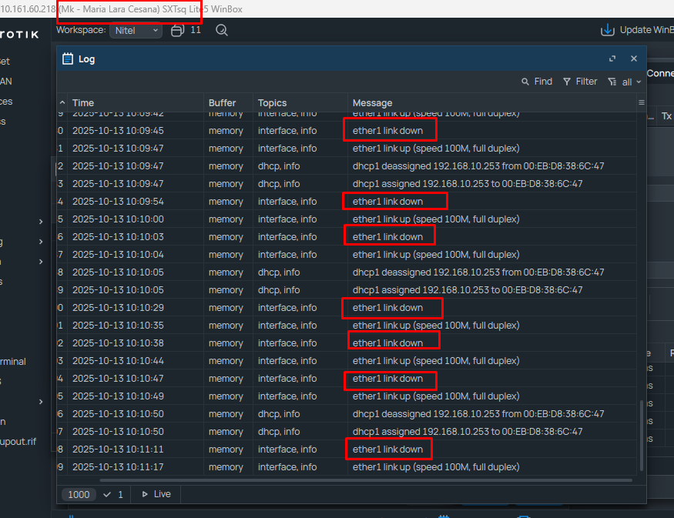This screenshot has width=674, height=518.
Task: Open the column settings icon at header right
Action: coord(641,102)
